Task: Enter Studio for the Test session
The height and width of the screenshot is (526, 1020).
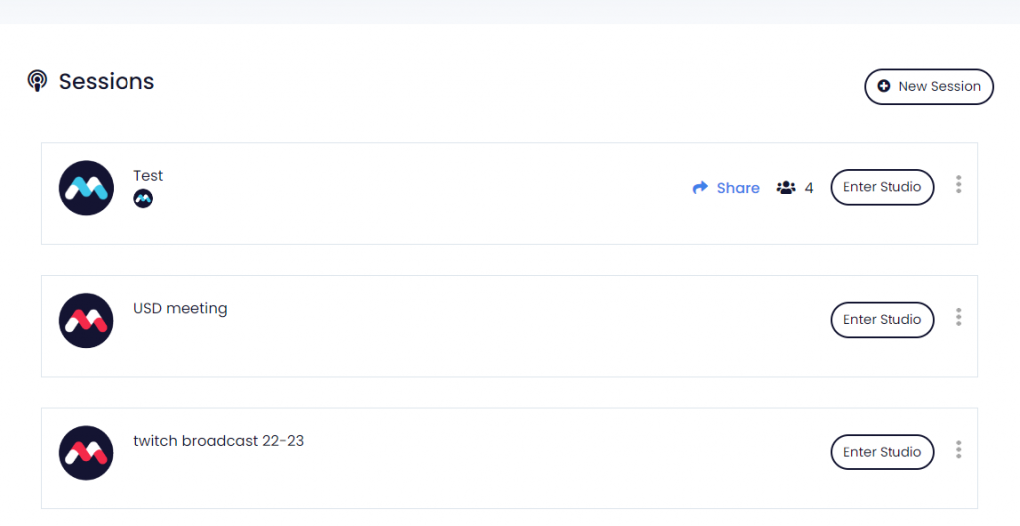Action: (x=882, y=187)
